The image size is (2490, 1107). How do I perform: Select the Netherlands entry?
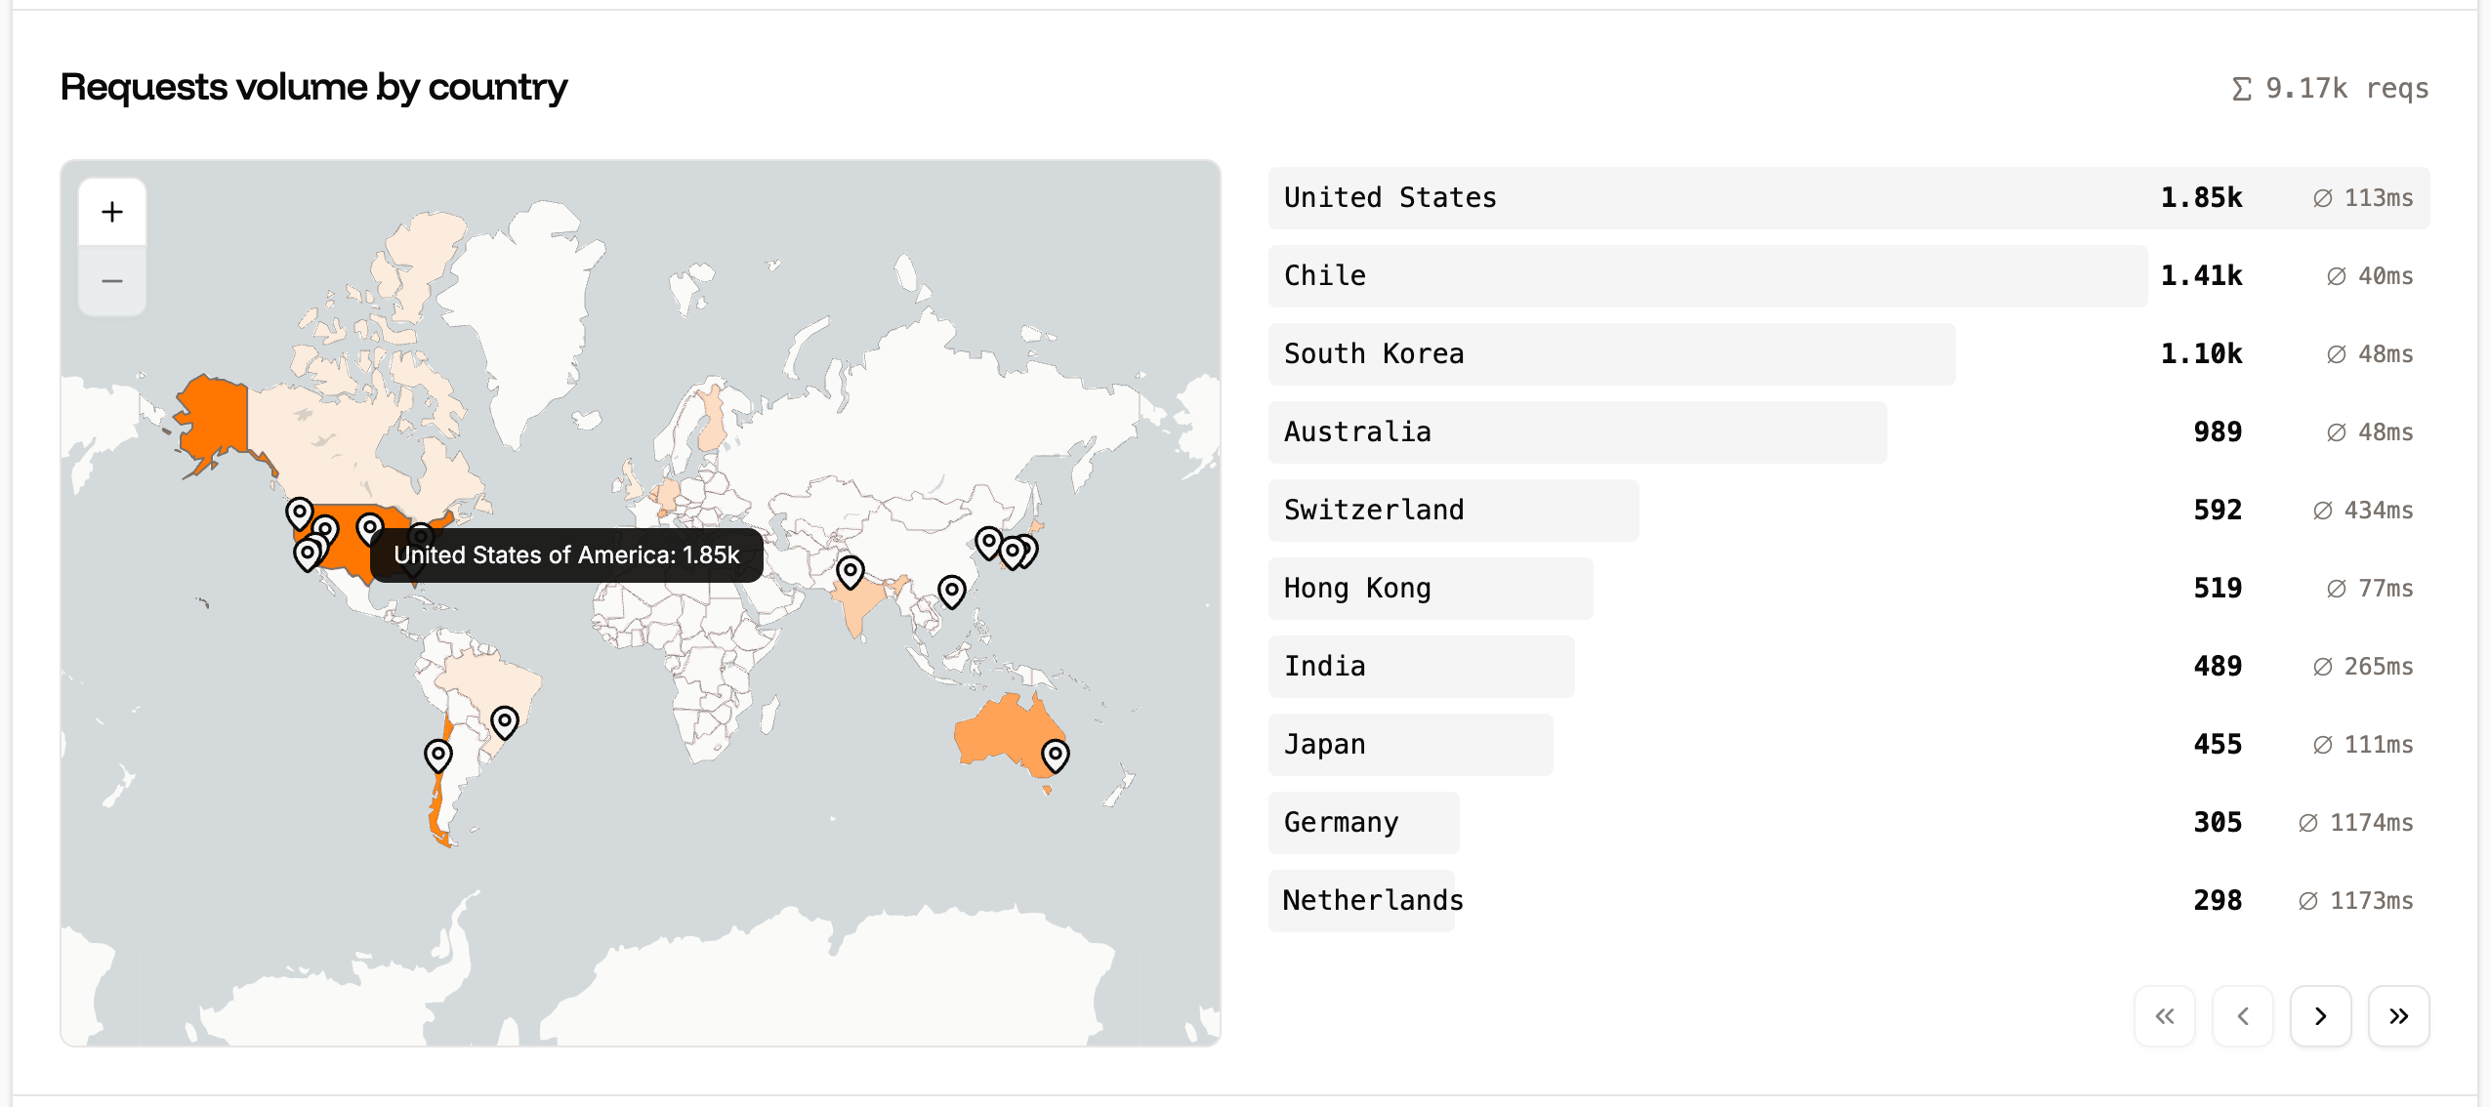(x=1363, y=900)
